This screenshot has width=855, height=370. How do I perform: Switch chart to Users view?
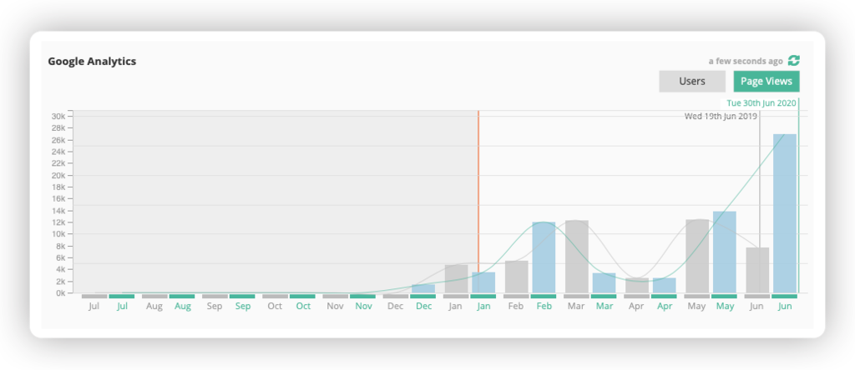[x=691, y=81]
